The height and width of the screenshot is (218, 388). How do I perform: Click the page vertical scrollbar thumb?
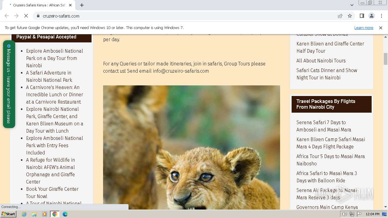pyautogui.click(x=386, y=59)
